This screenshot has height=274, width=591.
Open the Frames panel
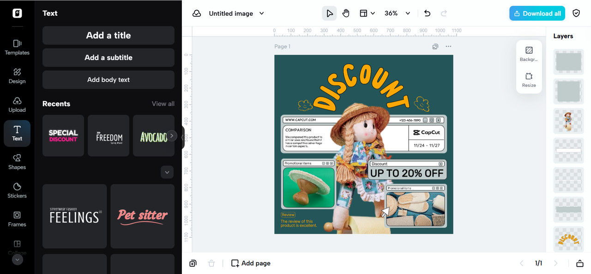pos(17,219)
